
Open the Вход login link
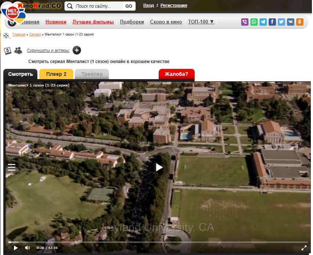pyautogui.click(x=148, y=5)
